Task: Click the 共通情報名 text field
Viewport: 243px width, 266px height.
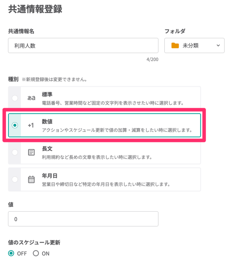Action: pyautogui.click(x=83, y=46)
